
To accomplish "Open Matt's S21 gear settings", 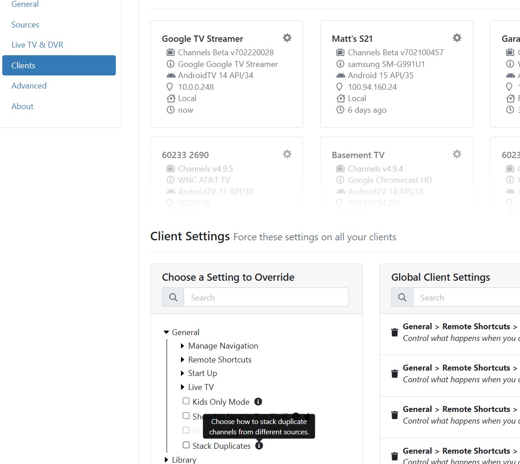I will click(x=457, y=38).
